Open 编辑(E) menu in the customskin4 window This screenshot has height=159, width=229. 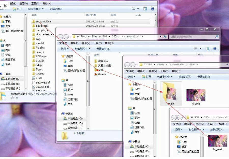75,43
